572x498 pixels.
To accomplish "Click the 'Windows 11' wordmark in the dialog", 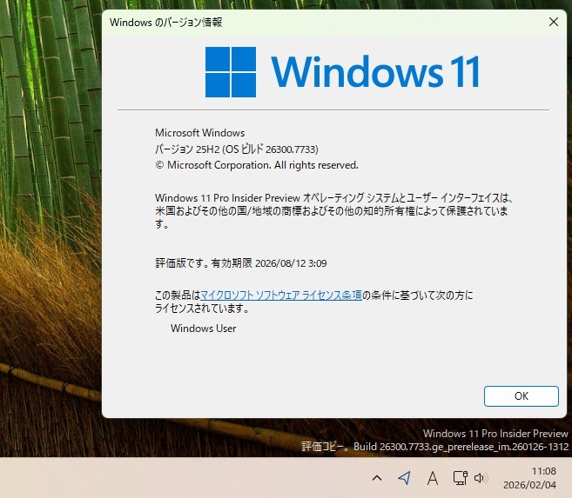I will [x=375, y=72].
